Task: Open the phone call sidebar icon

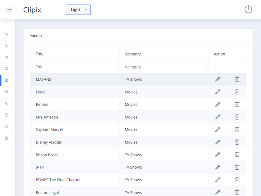Action: (x=6, y=127)
